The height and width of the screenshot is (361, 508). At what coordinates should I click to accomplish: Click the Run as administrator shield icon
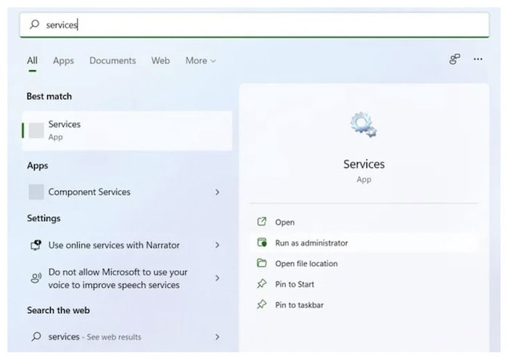[262, 242]
